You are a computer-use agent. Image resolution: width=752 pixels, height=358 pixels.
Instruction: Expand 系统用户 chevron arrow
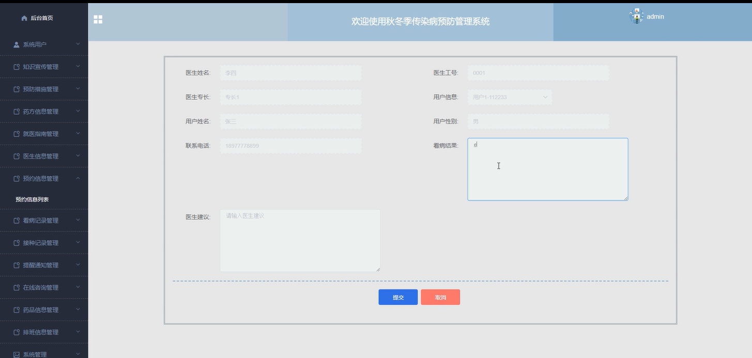(x=78, y=44)
